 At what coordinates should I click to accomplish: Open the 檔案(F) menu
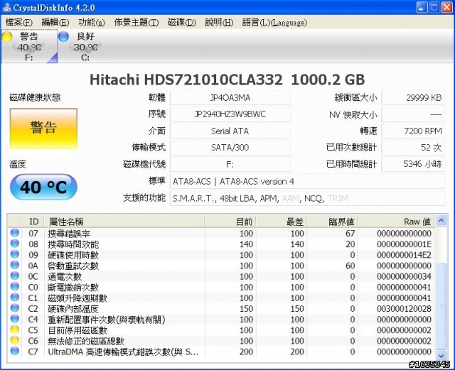click(19, 22)
